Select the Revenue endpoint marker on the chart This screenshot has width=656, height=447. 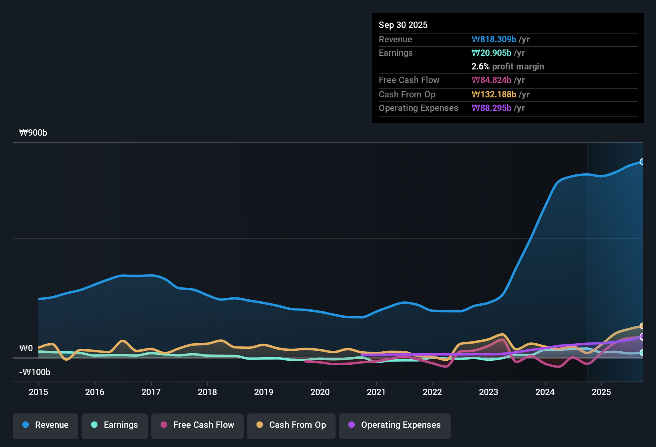click(642, 162)
